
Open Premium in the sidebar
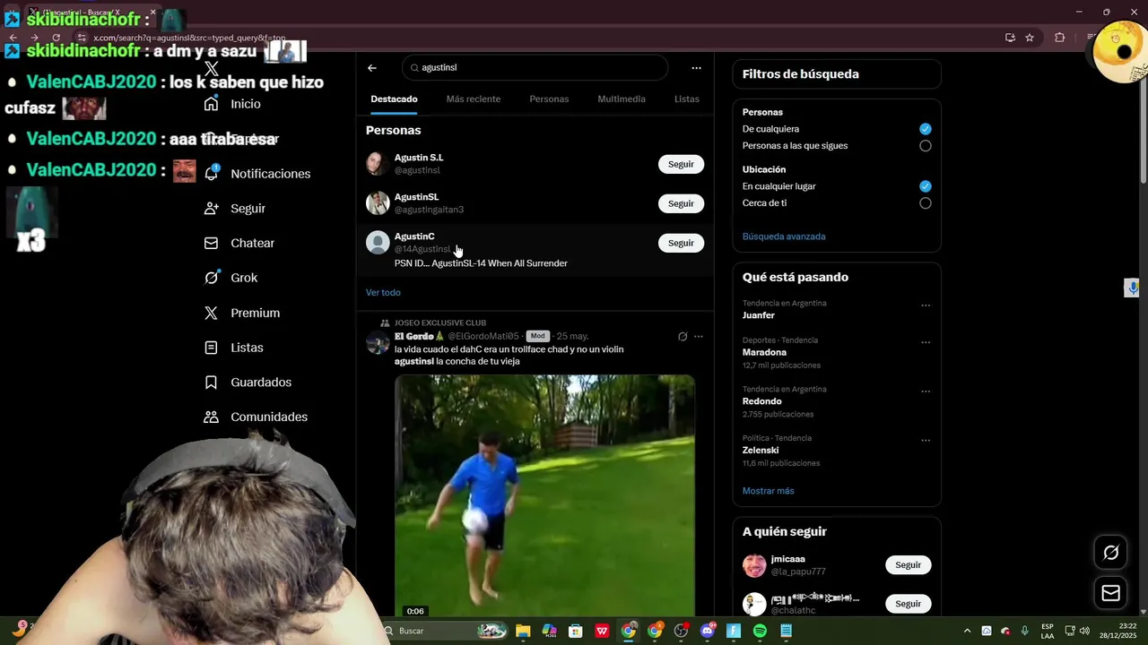[241, 313]
